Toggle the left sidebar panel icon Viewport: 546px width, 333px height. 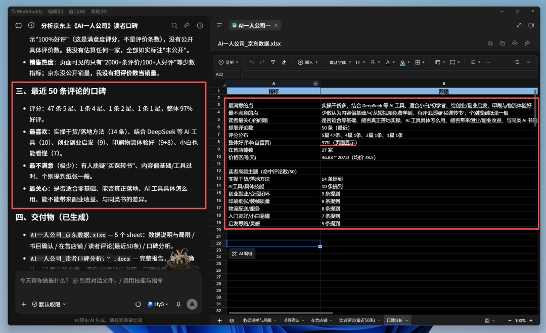point(19,25)
